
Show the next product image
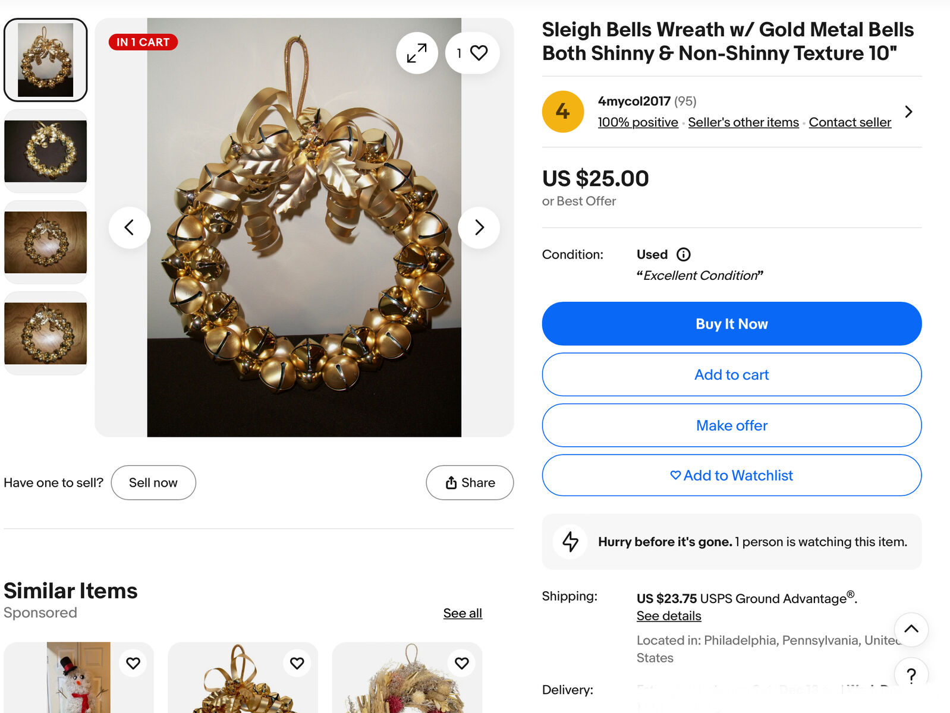(479, 228)
